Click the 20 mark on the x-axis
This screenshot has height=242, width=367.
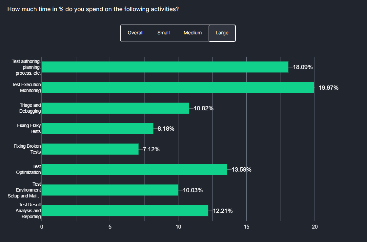click(x=315, y=227)
